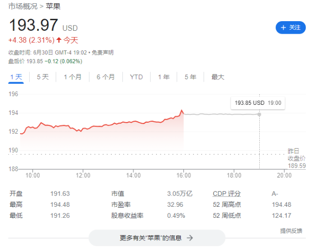The image size is (315, 251).
Task: Click the 最高 value 194.48 in left column
Action: click(x=60, y=204)
